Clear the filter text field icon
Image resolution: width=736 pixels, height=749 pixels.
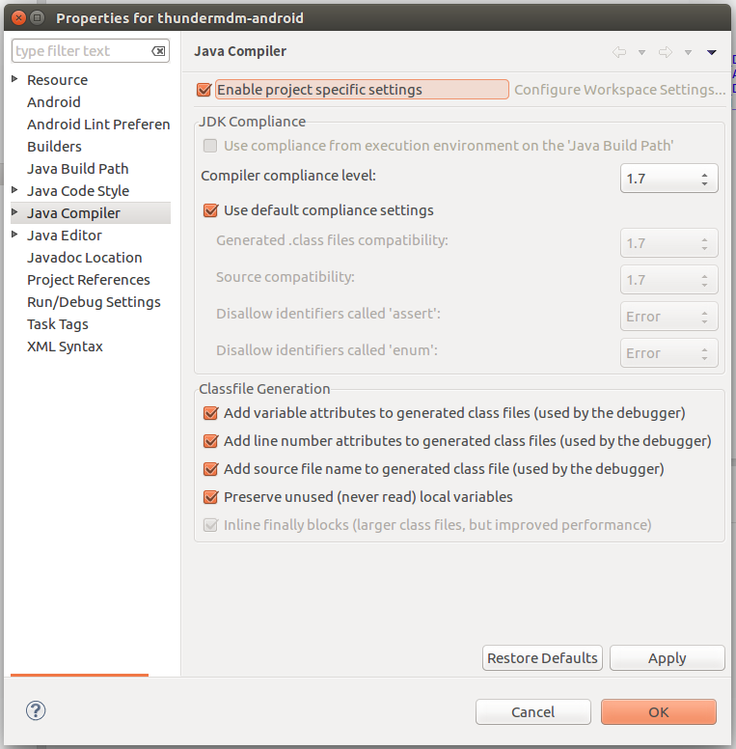[x=158, y=51]
